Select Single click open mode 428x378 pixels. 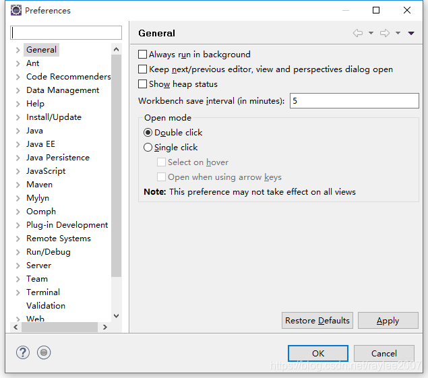[x=148, y=148]
